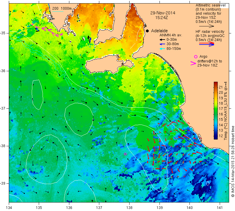Screen dimensions: 235x211
Task: Click the colorbar tick value 17
Action: pos(221,109)
